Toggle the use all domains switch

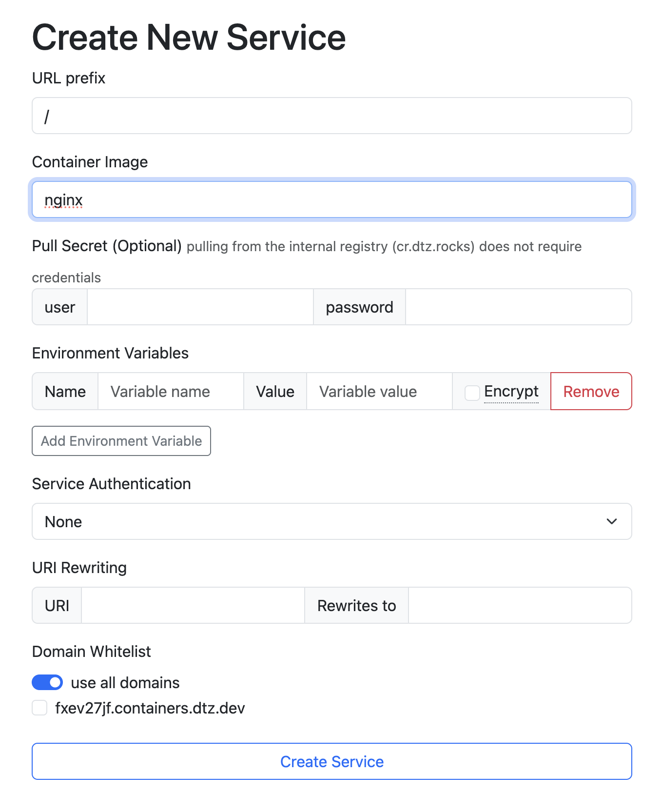pos(47,682)
